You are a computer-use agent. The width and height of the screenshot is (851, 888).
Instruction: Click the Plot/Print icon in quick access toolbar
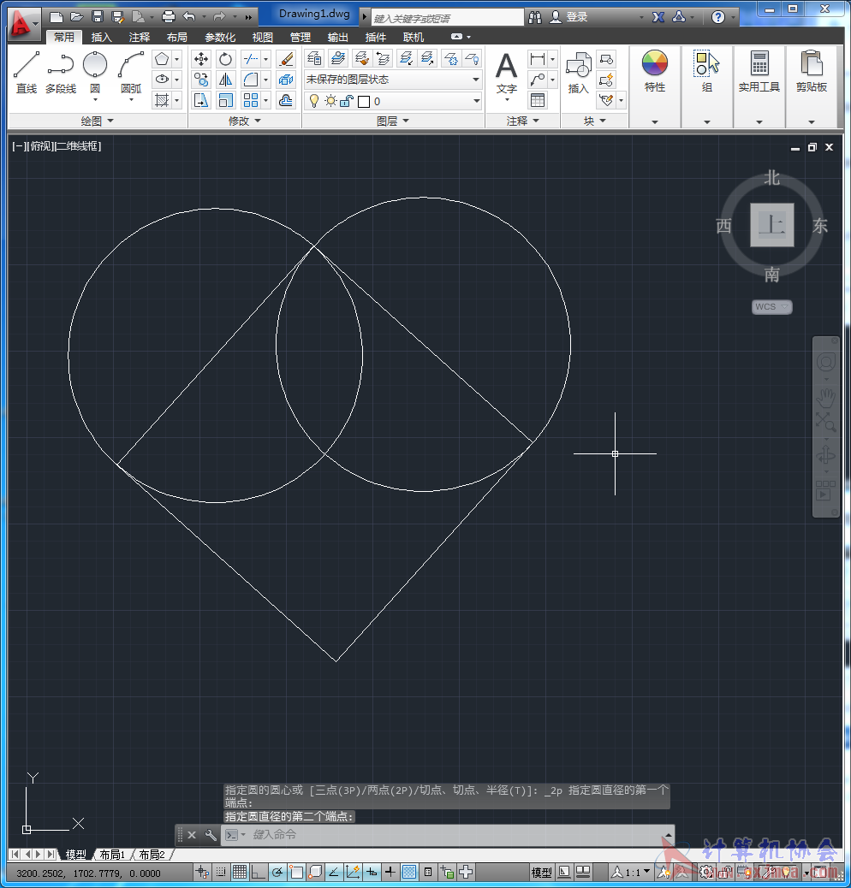pos(169,16)
